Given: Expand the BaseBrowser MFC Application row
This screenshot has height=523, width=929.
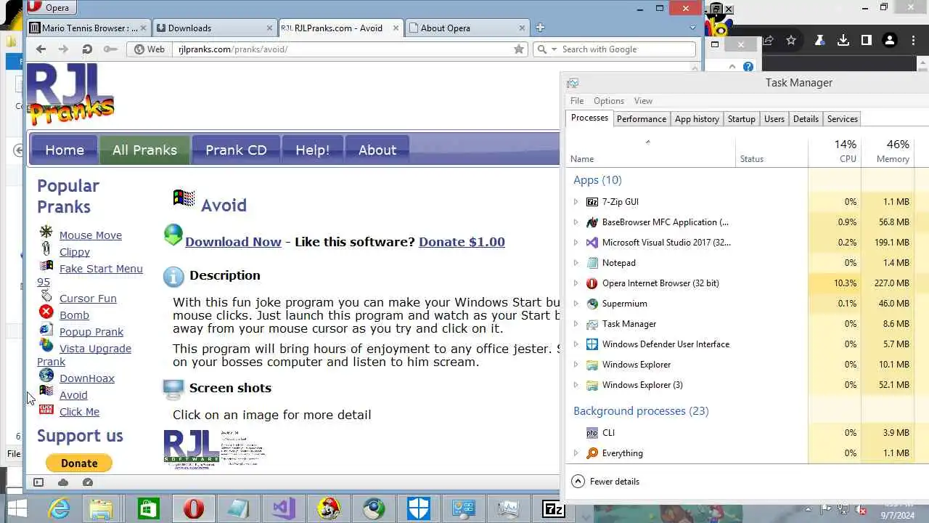Looking at the screenshot, I should (x=576, y=222).
